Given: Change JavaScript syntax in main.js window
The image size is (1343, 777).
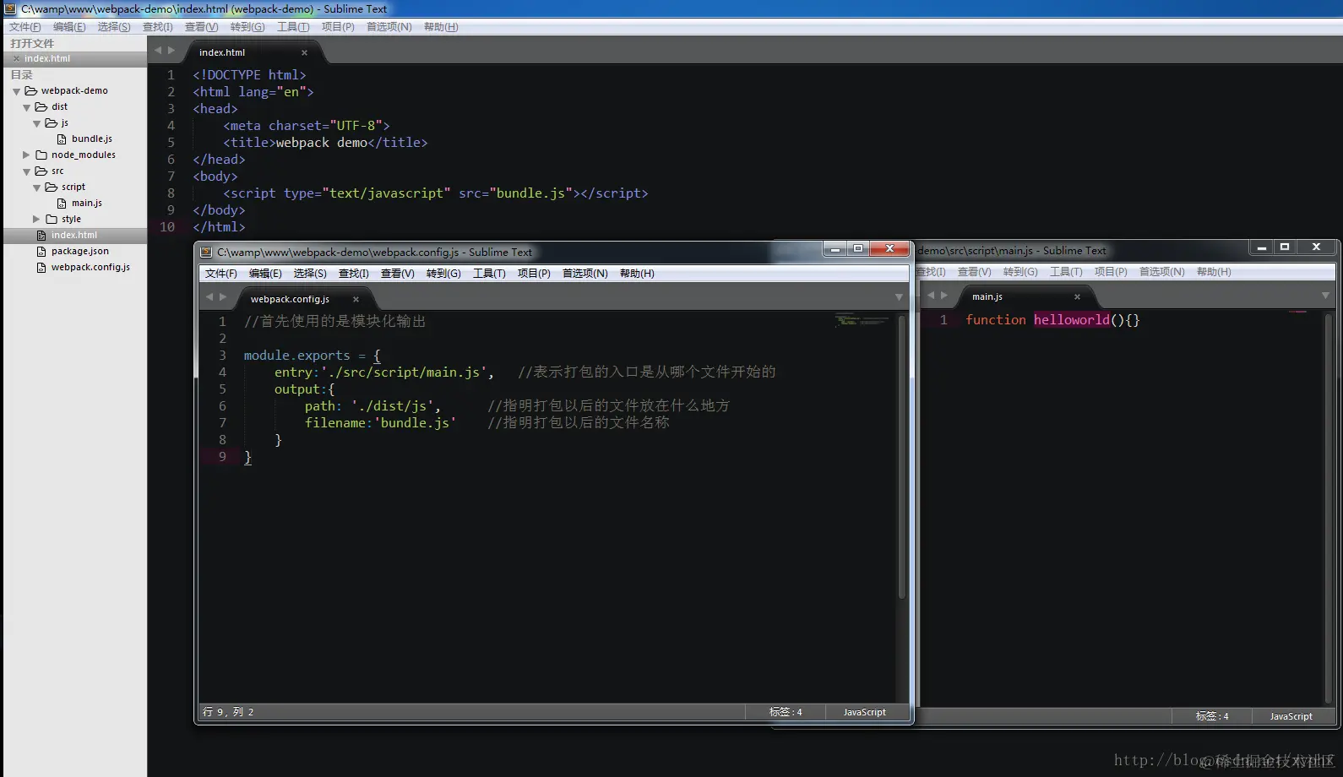Looking at the screenshot, I should coord(1291,717).
